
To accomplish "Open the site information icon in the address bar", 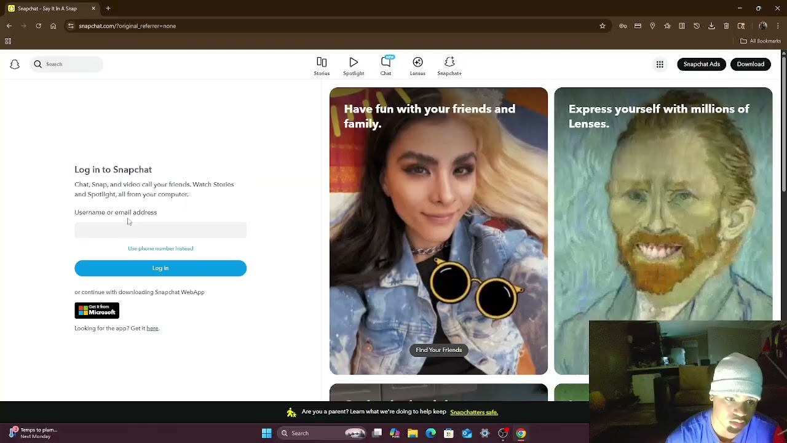I will coord(71,26).
